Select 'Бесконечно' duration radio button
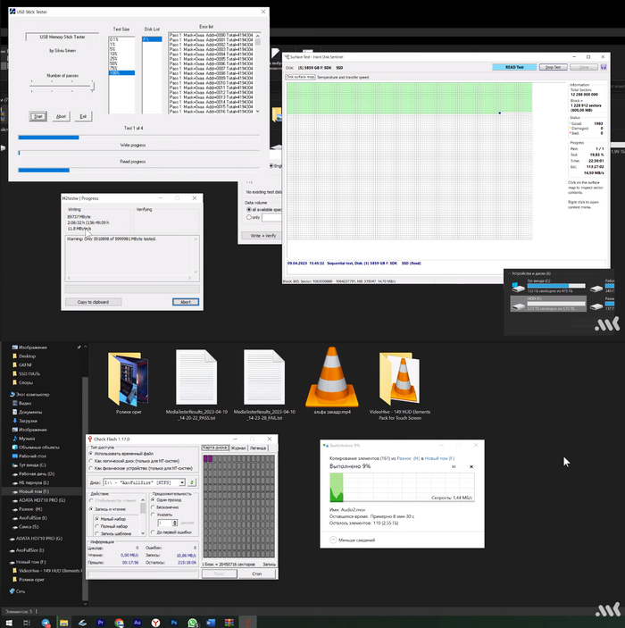The image size is (625, 628). click(154, 507)
